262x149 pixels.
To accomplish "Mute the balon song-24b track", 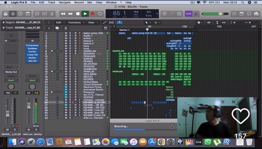I will pos(66,33).
